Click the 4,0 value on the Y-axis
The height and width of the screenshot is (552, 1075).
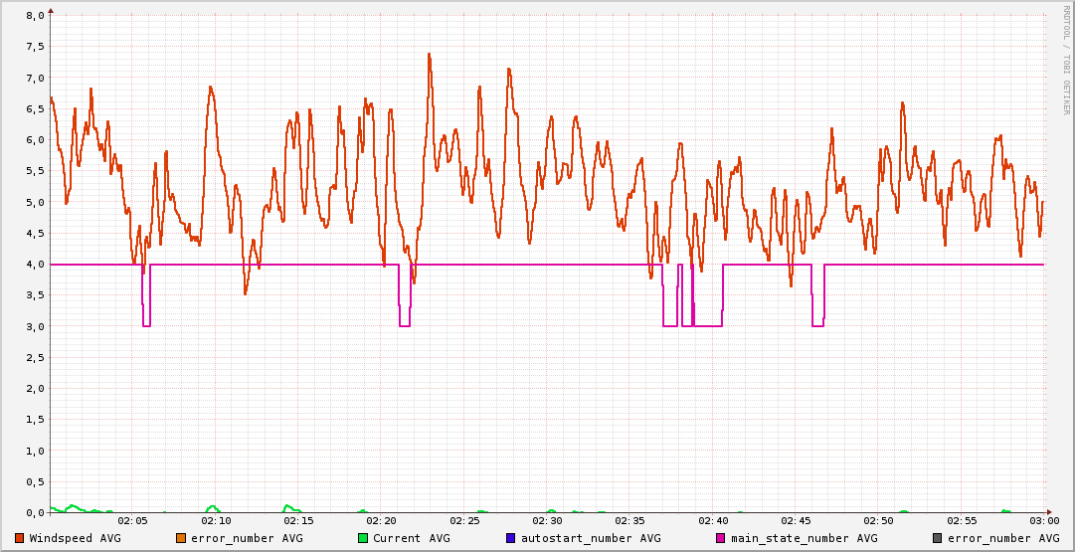pyautogui.click(x=35, y=265)
